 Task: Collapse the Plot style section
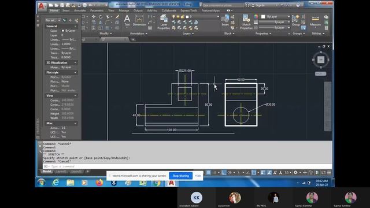[75, 73]
